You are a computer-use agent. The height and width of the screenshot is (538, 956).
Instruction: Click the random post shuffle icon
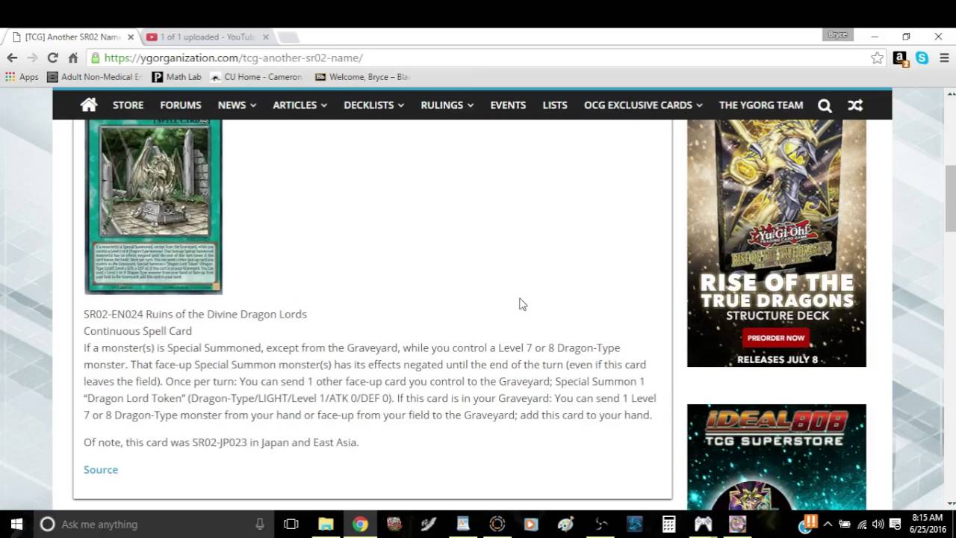click(855, 105)
